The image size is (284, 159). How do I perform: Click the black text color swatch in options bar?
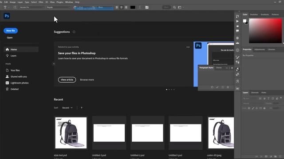click(133, 8)
